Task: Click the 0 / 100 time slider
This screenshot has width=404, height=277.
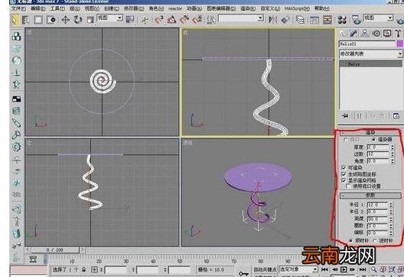Action: (x=55, y=250)
